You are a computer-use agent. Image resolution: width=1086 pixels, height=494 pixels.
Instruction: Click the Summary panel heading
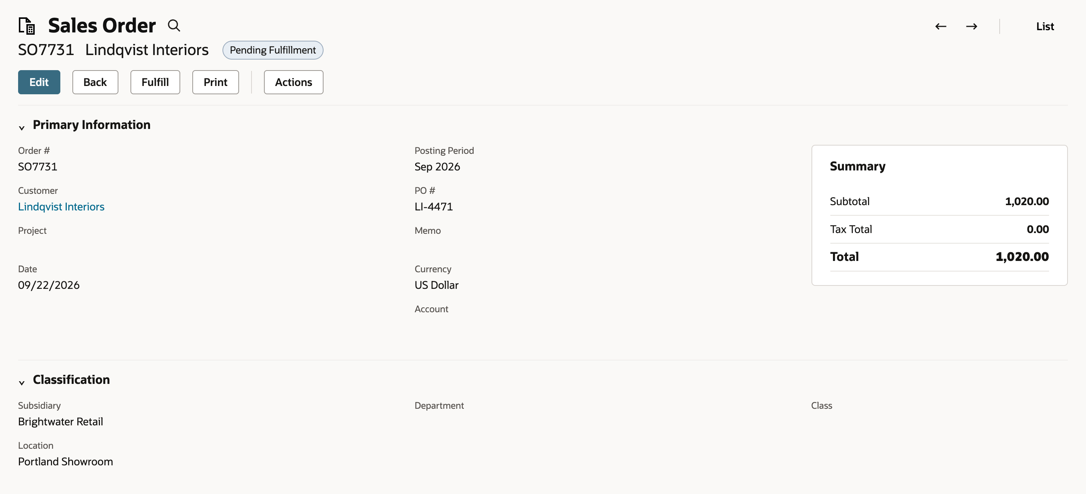[857, 166]
